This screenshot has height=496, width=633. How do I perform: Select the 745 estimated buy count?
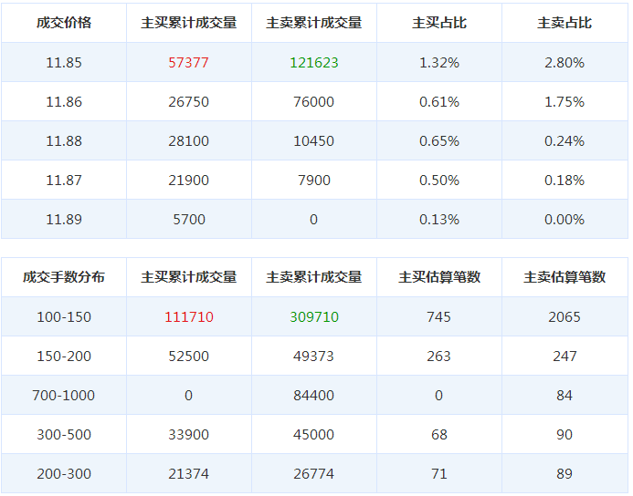coord(438,316)
